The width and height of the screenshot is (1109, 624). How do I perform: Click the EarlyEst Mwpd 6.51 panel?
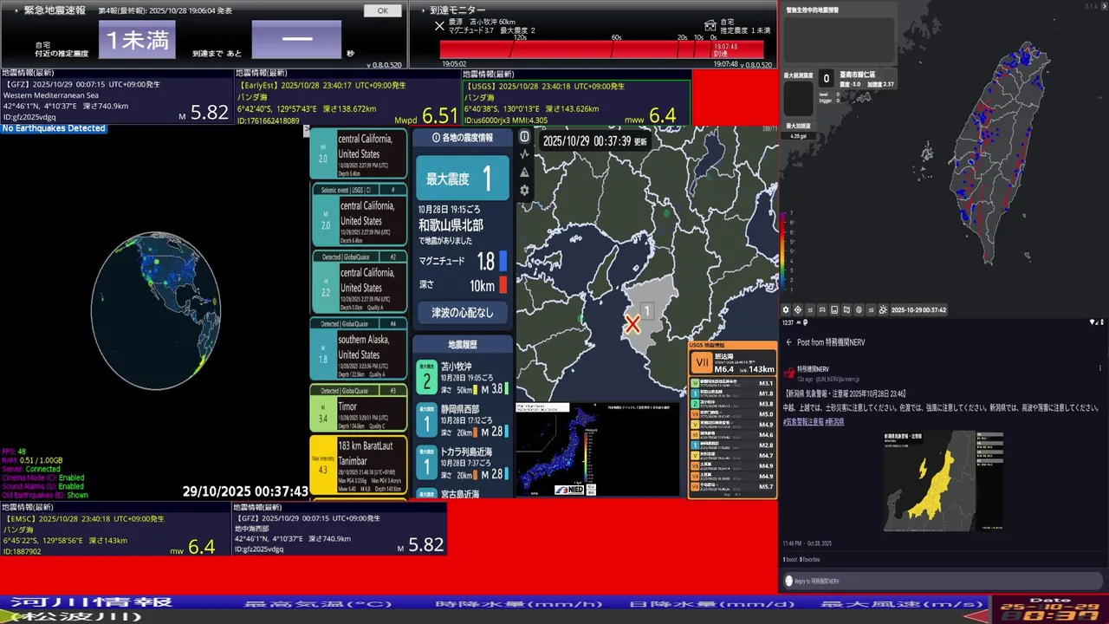[347, 102]
